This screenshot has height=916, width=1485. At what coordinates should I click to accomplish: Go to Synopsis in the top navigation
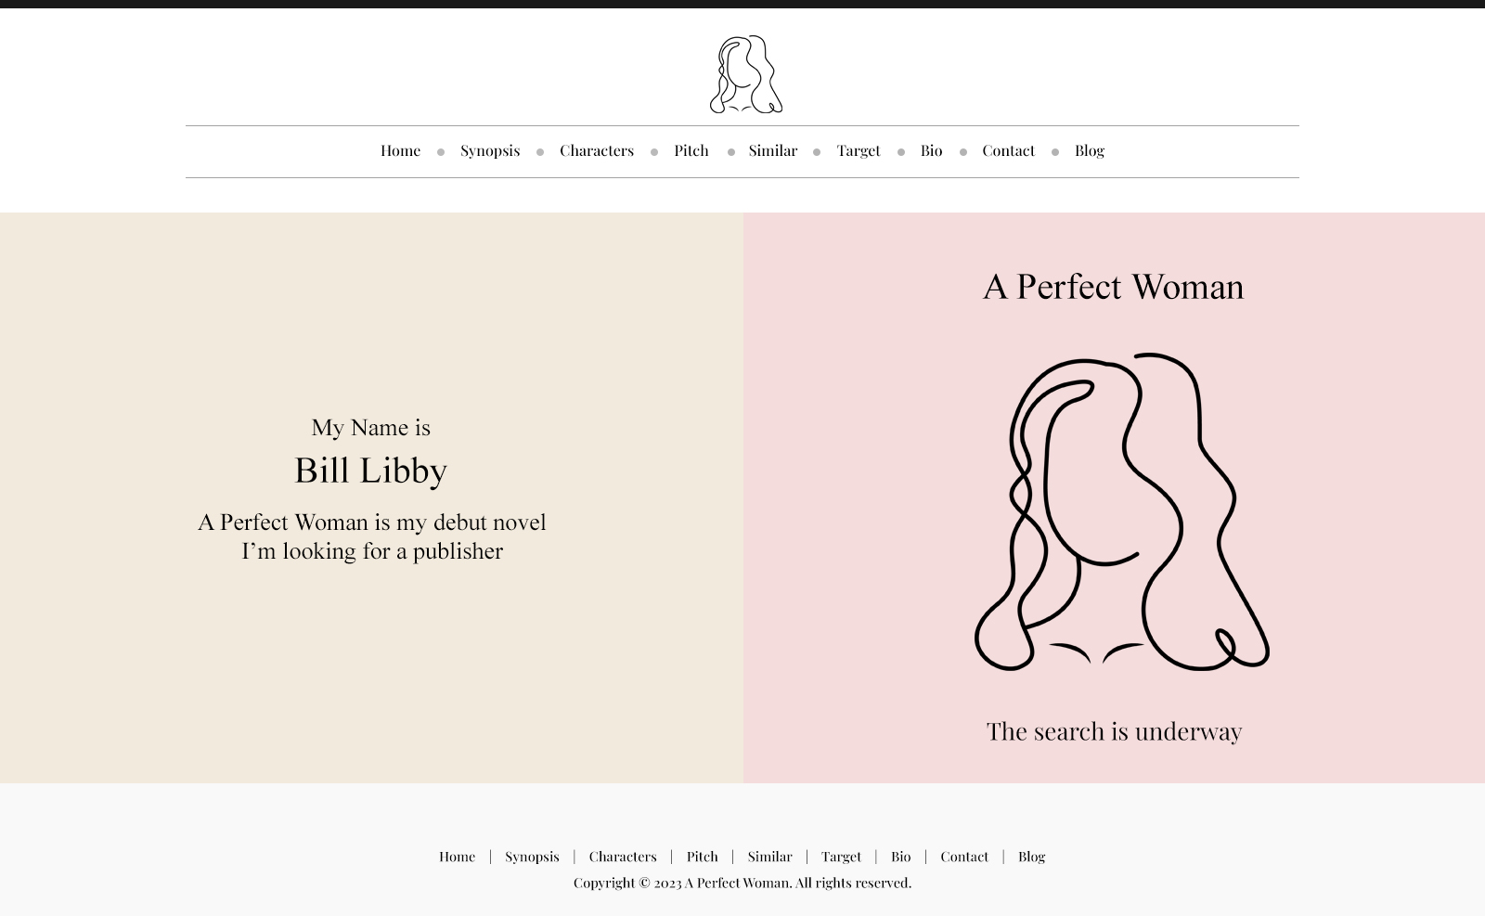click(489, 150)
